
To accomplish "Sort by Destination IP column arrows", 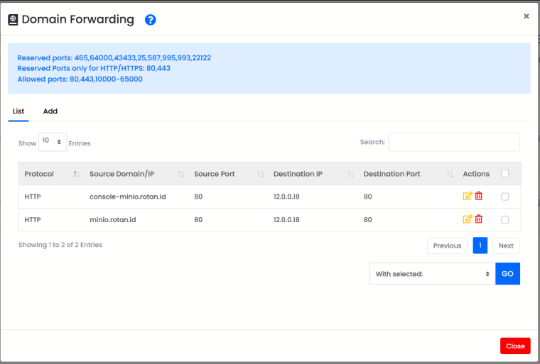I will (350, 175).
